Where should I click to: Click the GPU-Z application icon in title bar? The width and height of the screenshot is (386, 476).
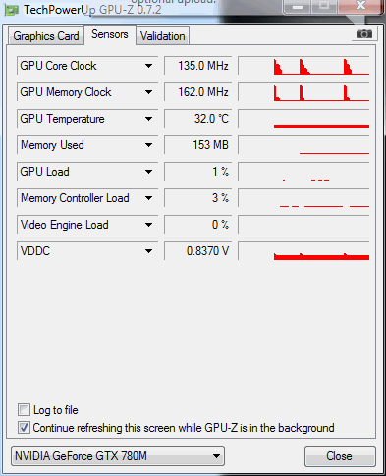click(x=11, y=11)
